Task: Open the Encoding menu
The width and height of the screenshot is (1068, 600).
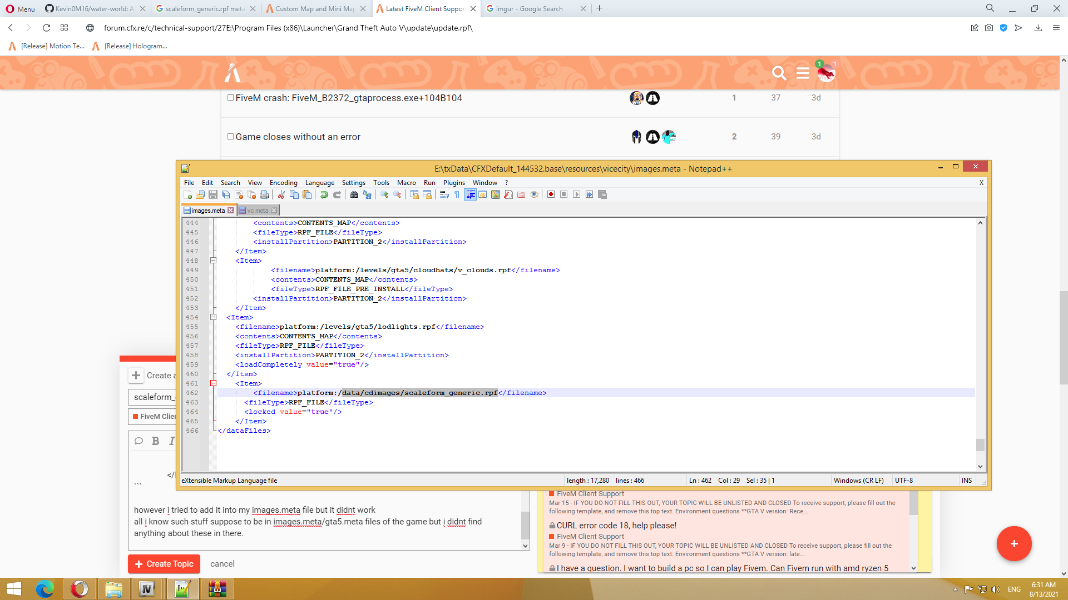Action: pos(284,183)
